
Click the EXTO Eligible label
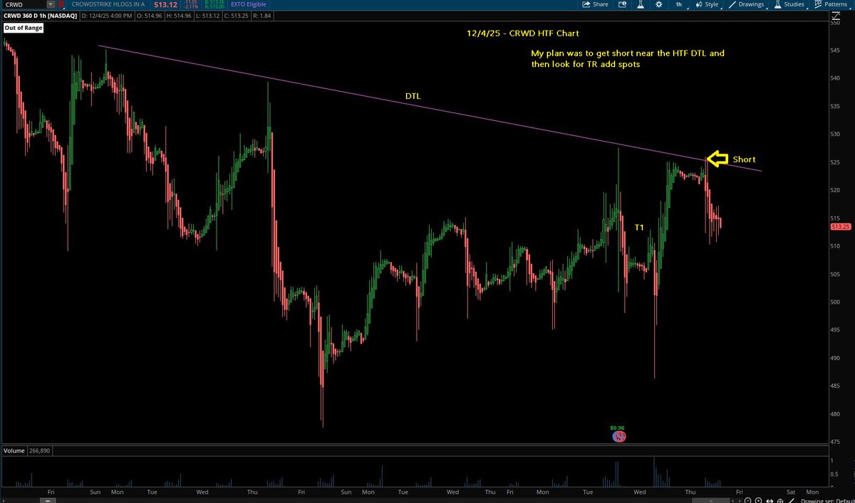point(249,4)
